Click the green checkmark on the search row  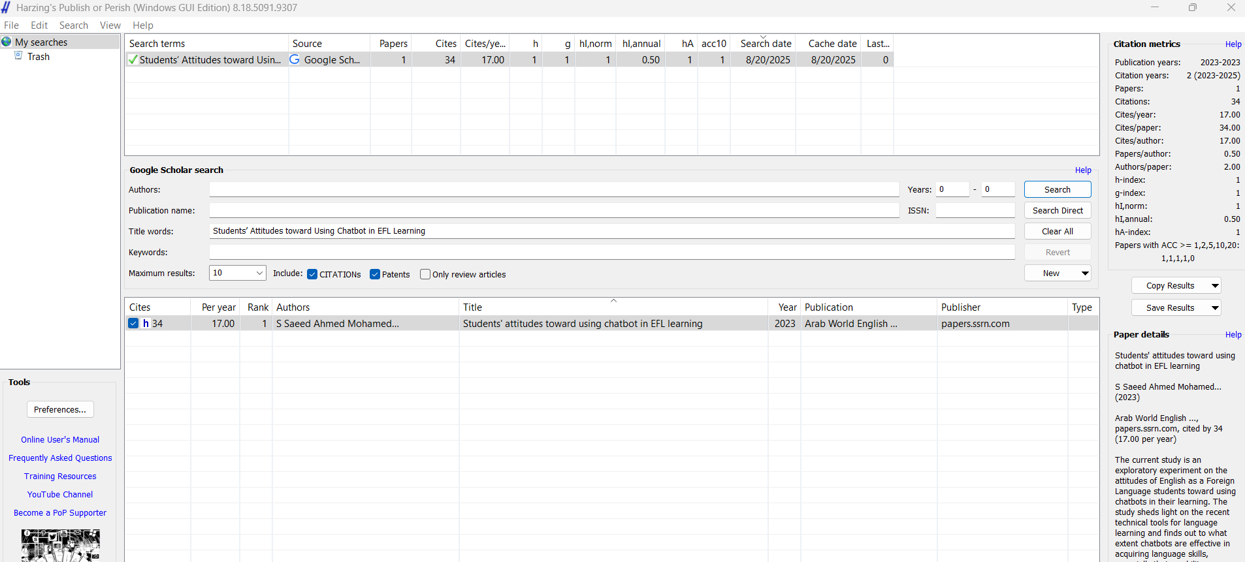[133, 60]
